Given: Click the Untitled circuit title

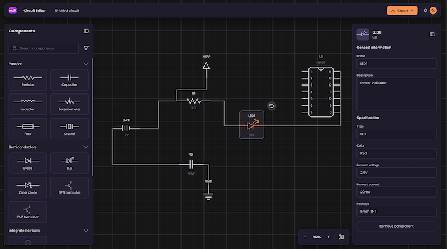Looking at the screenshot, I should (67, 11).
